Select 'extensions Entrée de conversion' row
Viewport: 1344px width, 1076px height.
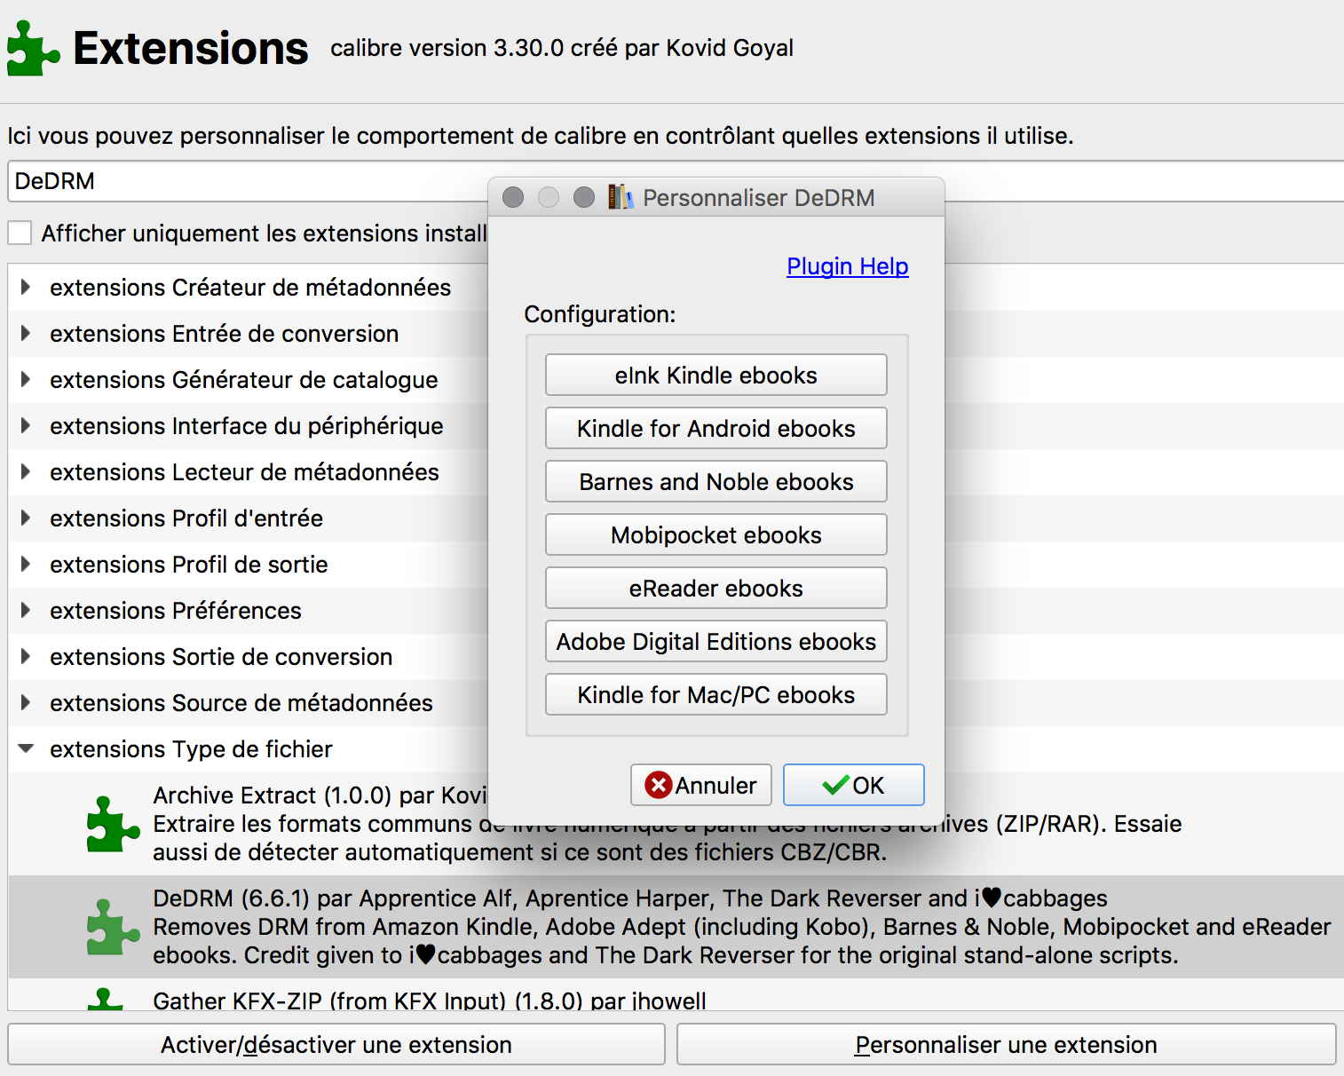click(x=249, y=333)
